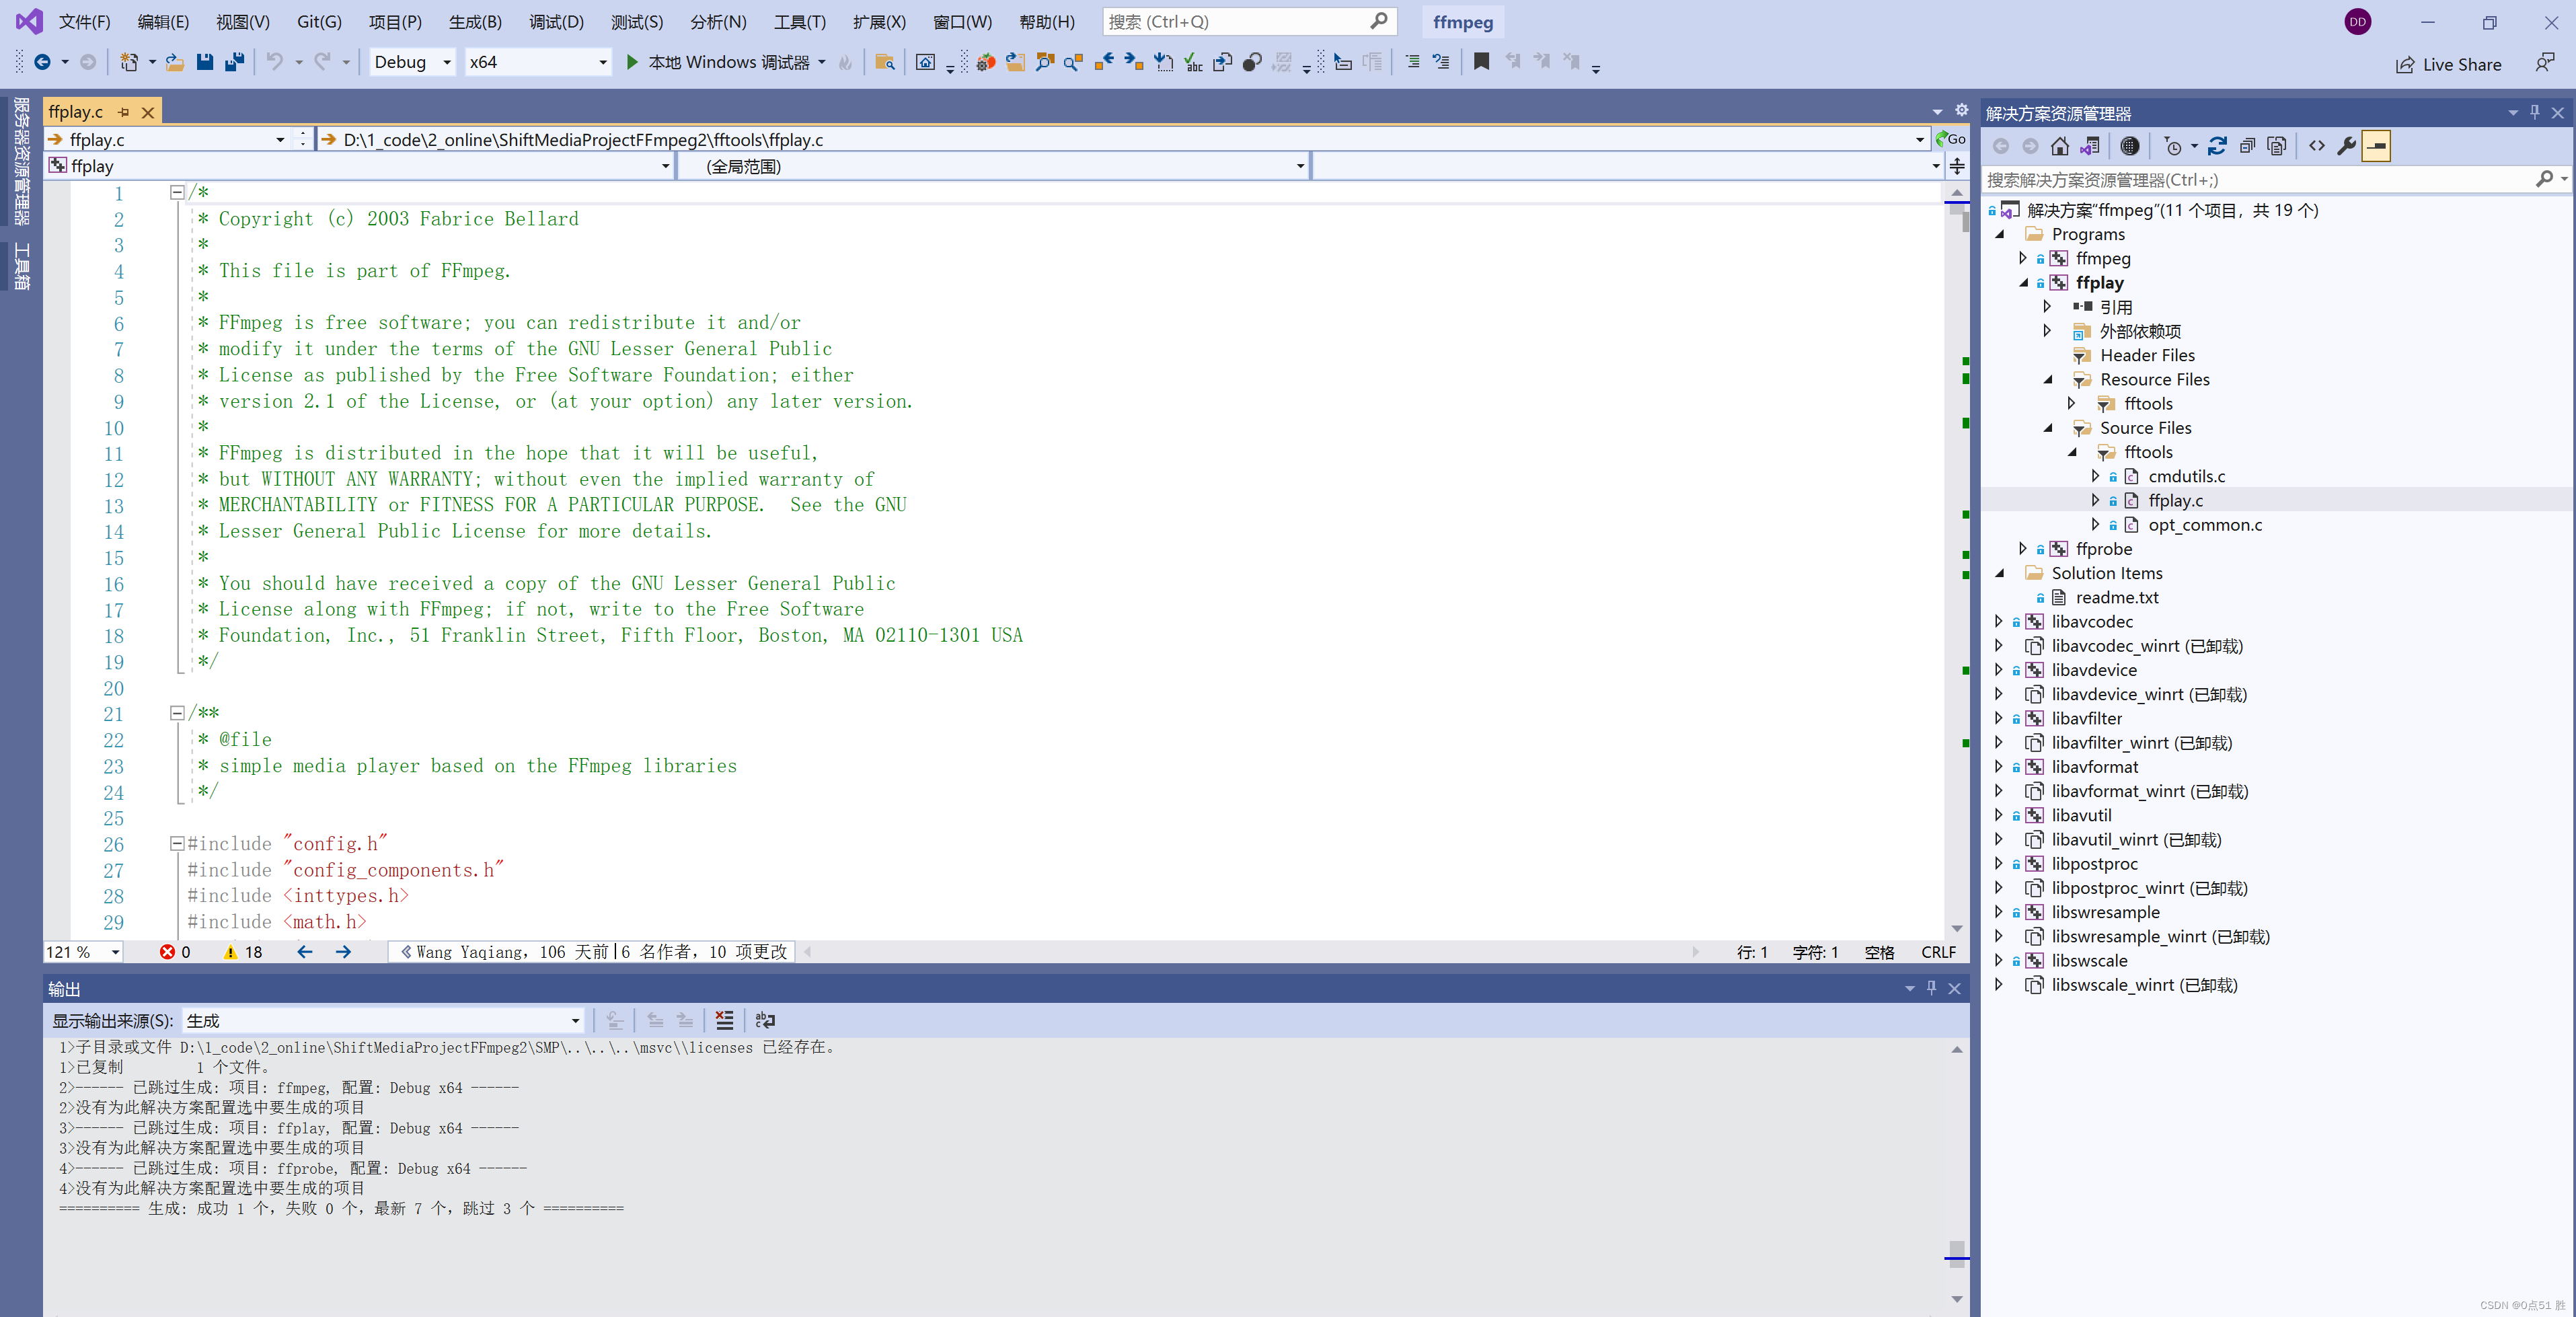Collapse the comment block at line 1

pyautogui.click(x=177, y=192)
